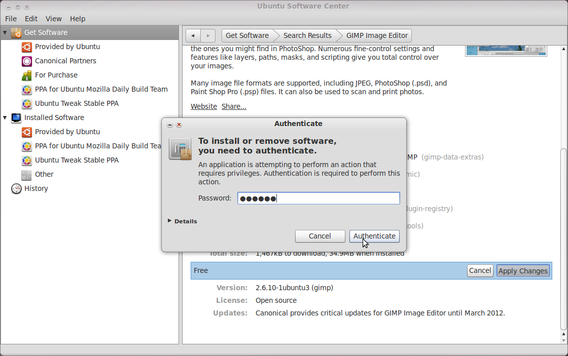The height and width of the screenshot is (356, 568).
Task: Select Installed Software in the sidebar
Action: point(54,117)
